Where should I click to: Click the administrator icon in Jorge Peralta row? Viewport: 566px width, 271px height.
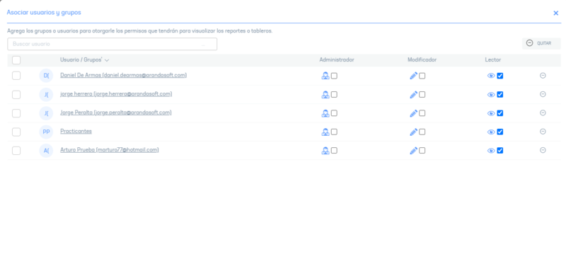tap(325, 113)
